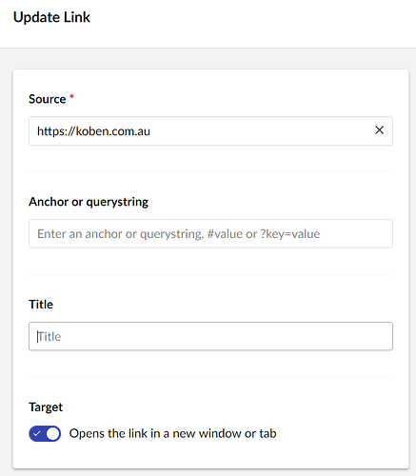Click the Target section label

[46, 407]
